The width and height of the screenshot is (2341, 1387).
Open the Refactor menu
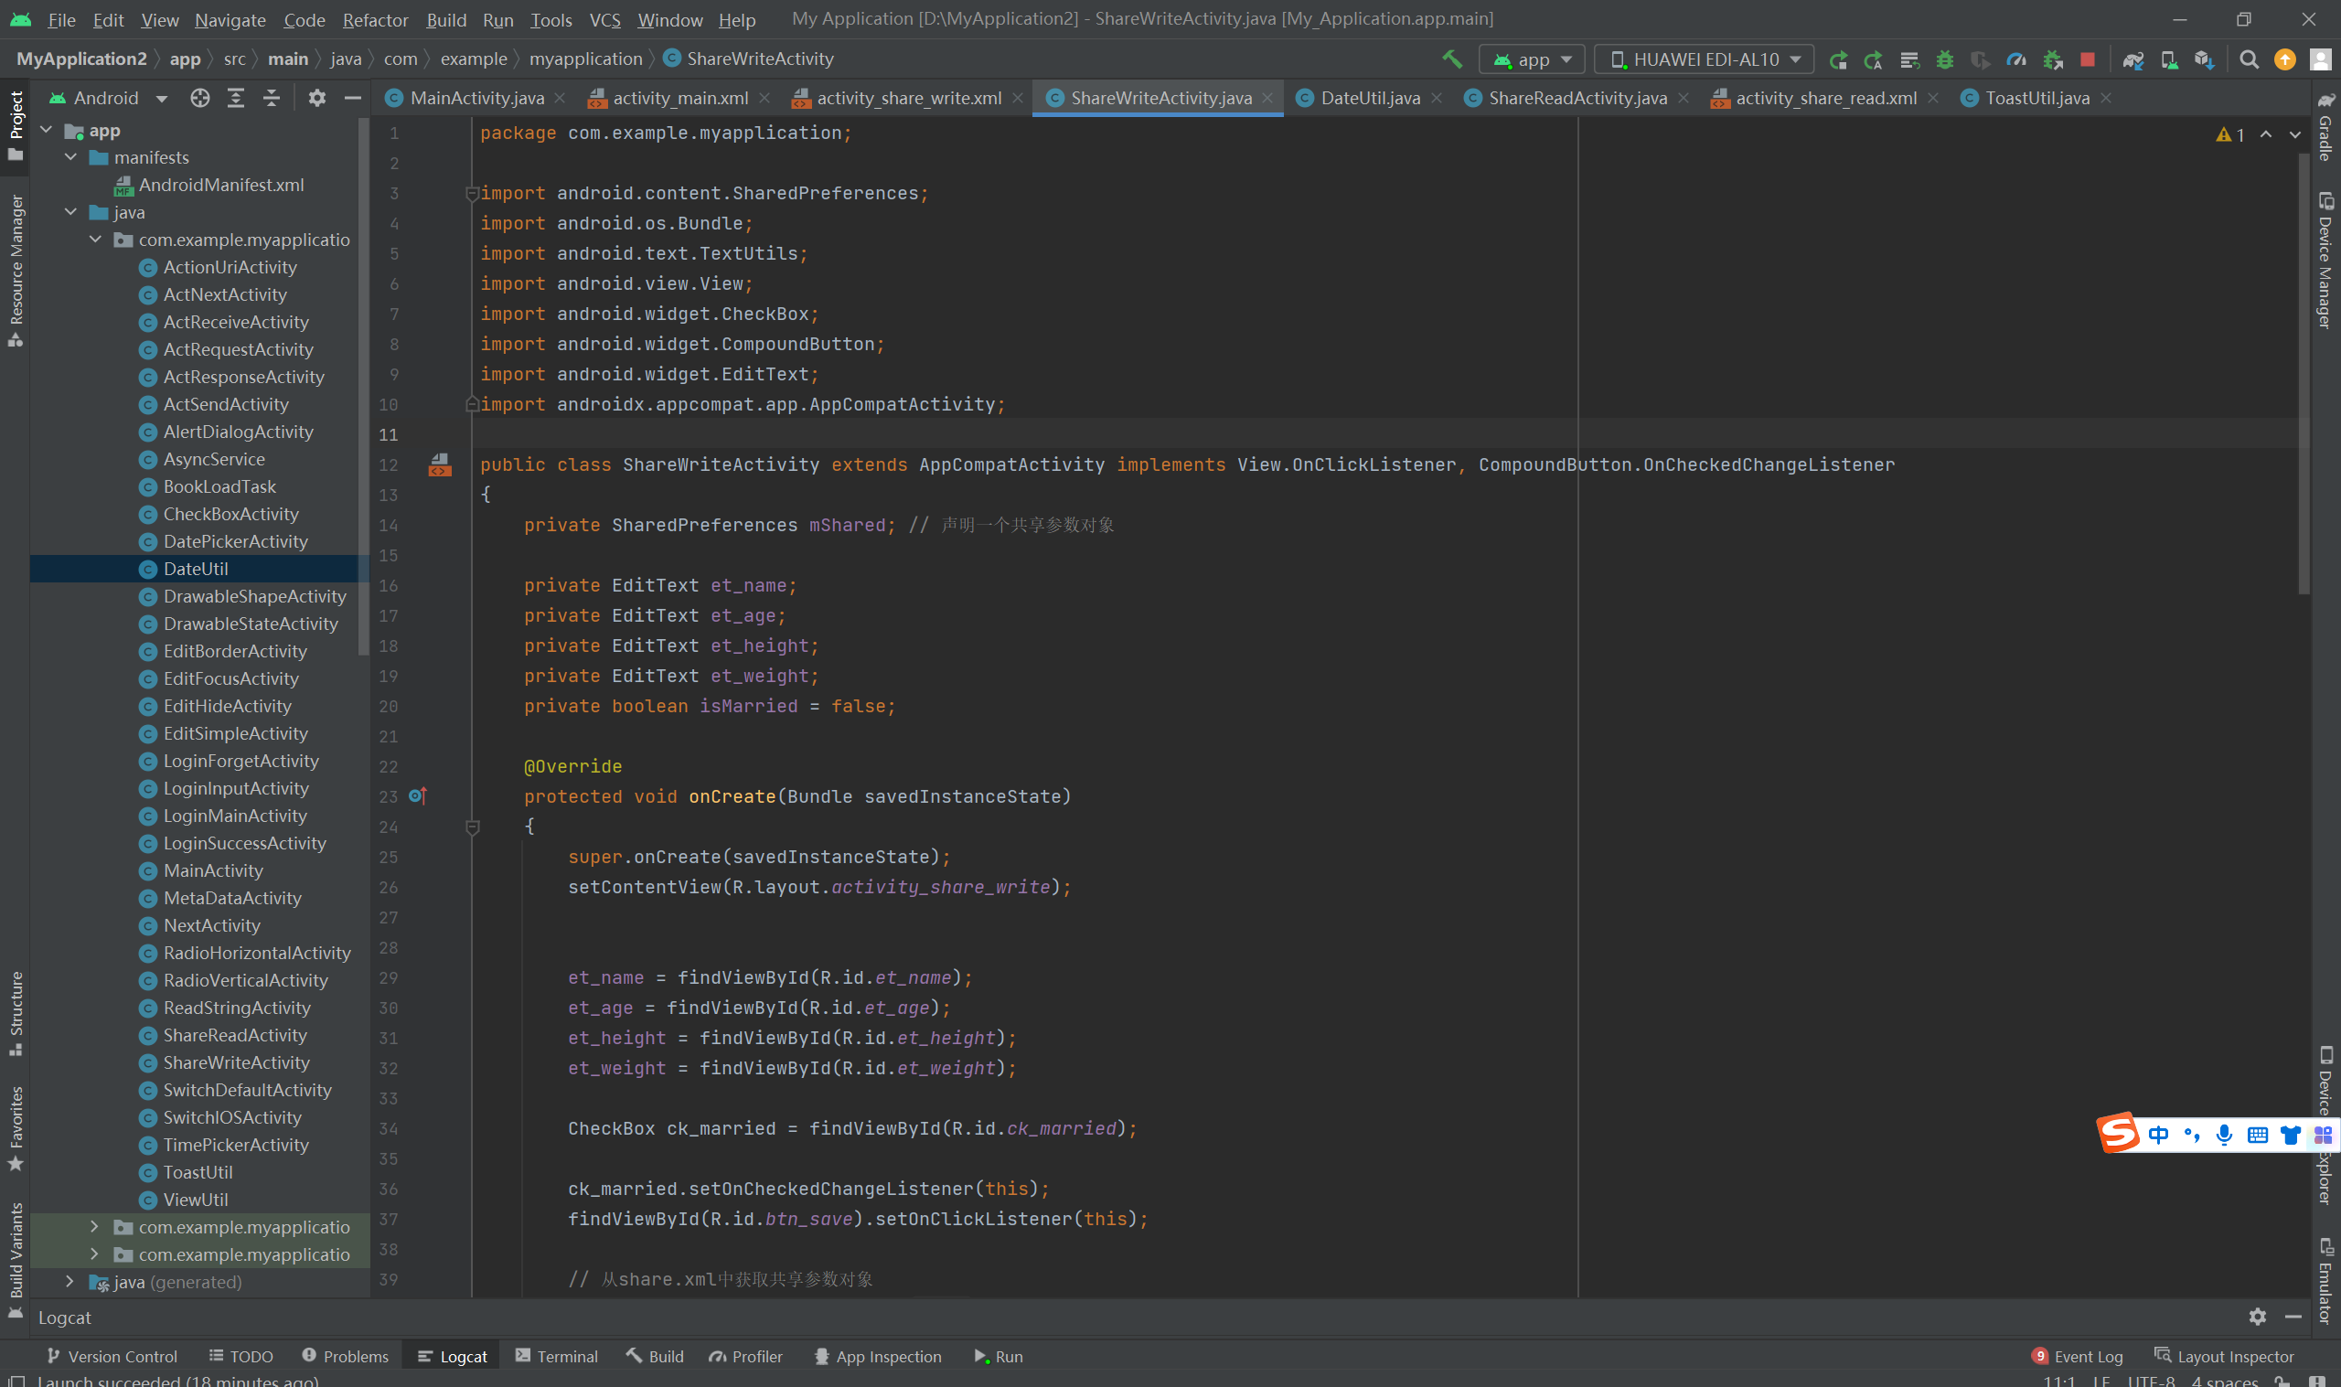pos(375,19)
